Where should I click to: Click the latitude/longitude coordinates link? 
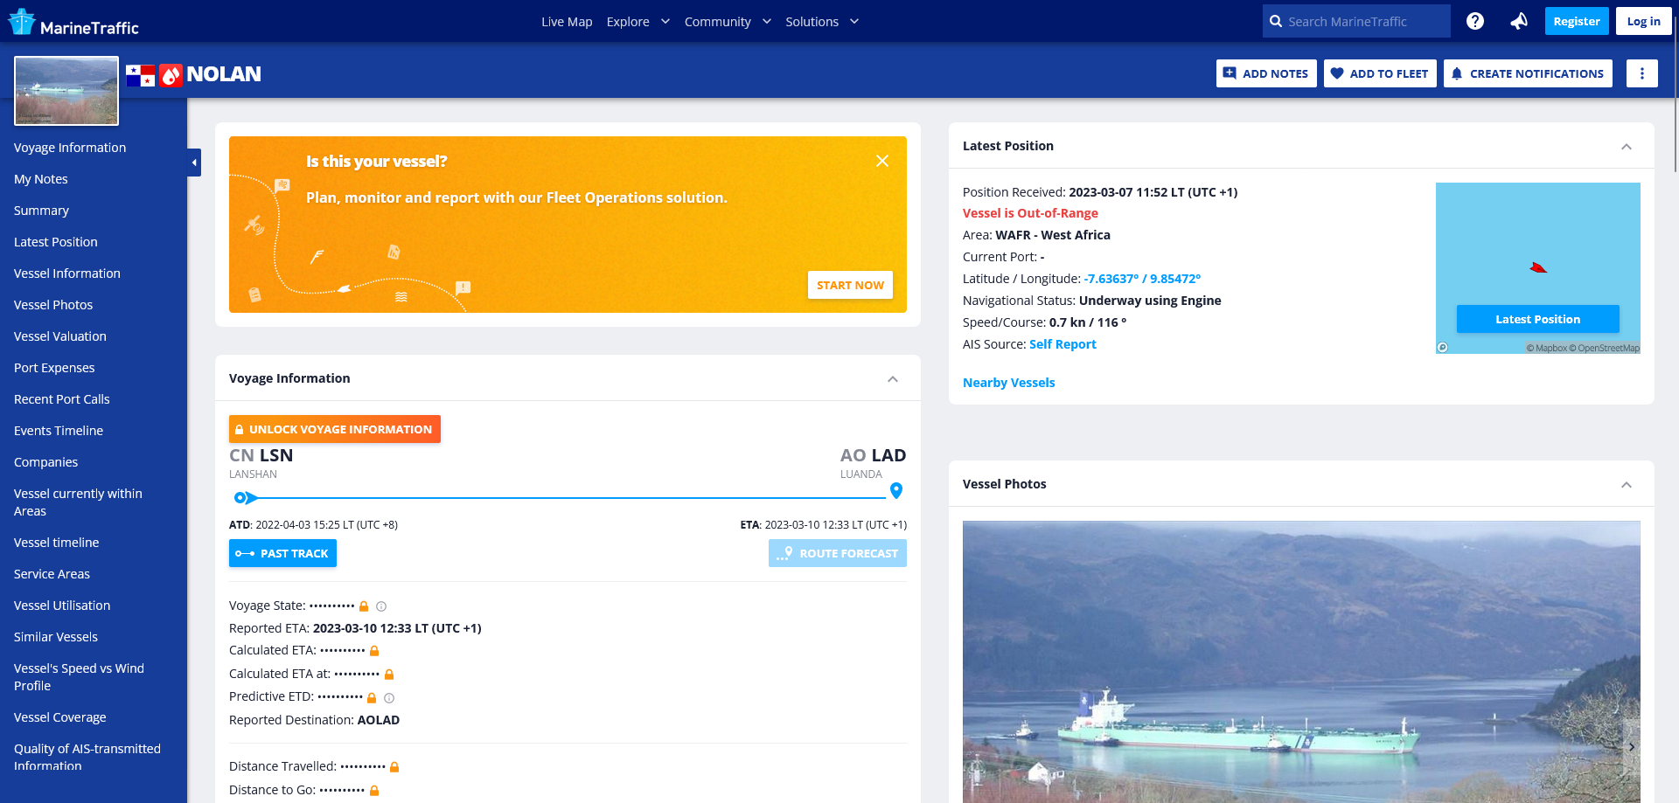1142,279
